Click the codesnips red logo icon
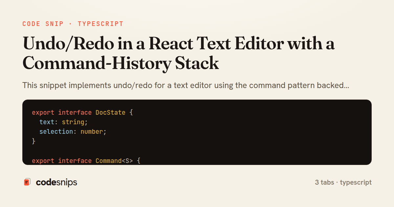The image size is (394, 207). [x=27, y=182]
